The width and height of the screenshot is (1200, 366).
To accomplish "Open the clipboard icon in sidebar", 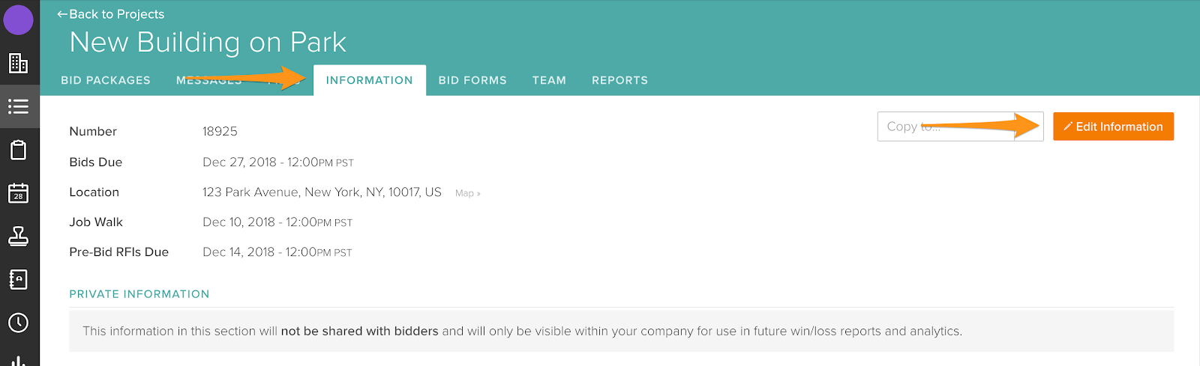I will pyautogui.click(x=18, y=150).
